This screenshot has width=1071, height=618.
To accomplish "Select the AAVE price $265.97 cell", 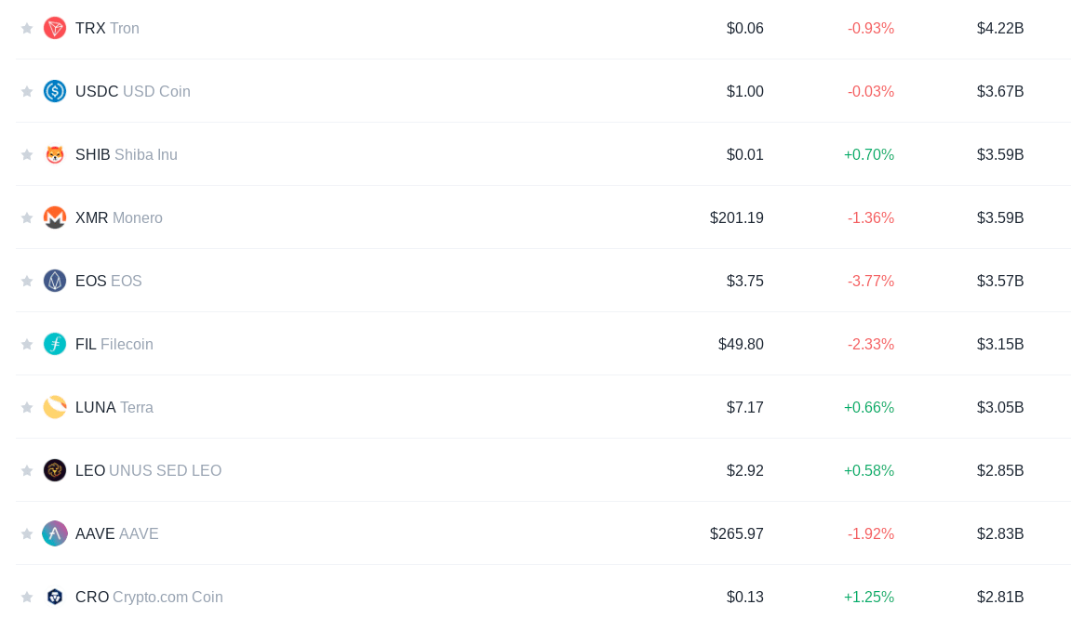I will pyautogui.click(x=736, y=533).
